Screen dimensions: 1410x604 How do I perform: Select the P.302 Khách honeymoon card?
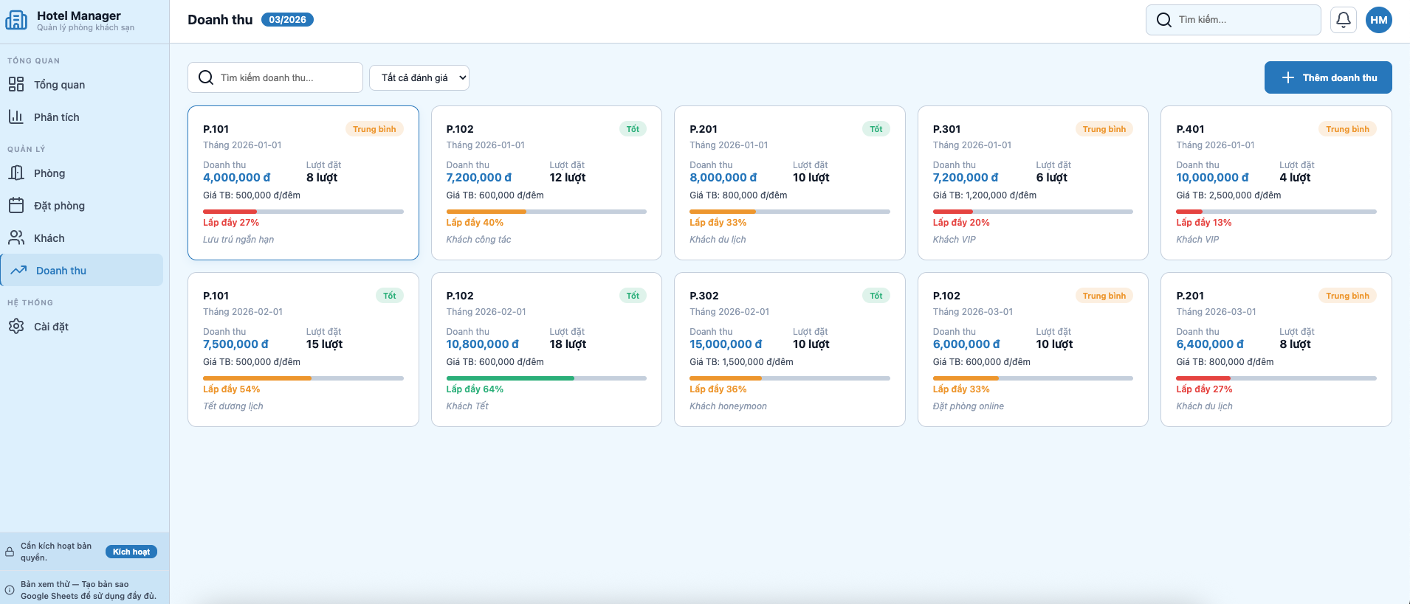pyautogui.click(x=789, y=350)
